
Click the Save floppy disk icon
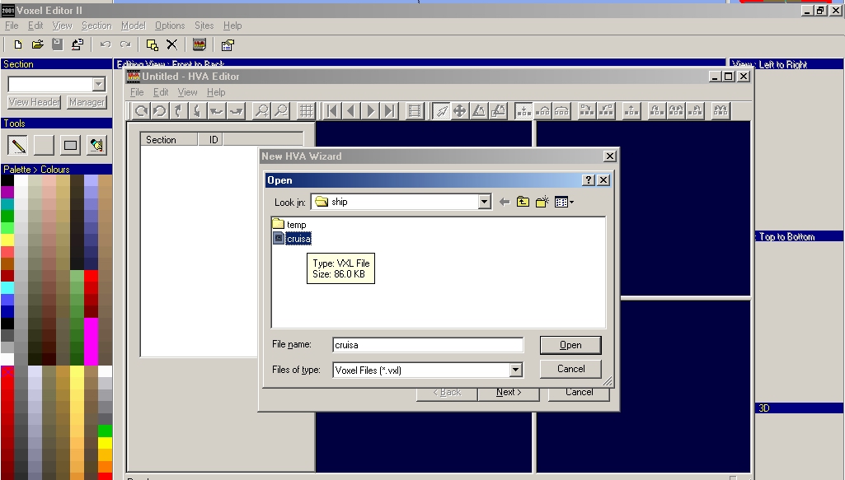[x=57, y=45]
